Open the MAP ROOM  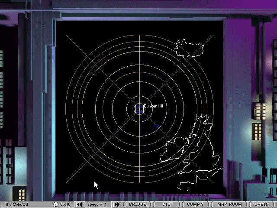pyautogui.click(x=229, y=205)
